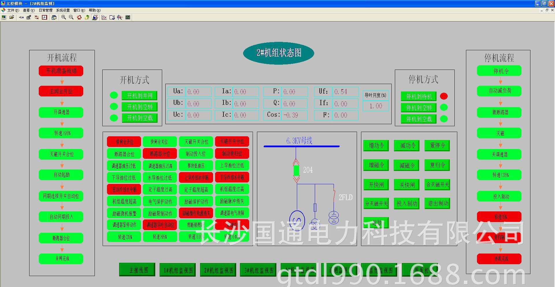The height and width of the screenshot is (287, 555).
Task: Click the stacked windows toolbar icon
Action: [x=54, y=17]
